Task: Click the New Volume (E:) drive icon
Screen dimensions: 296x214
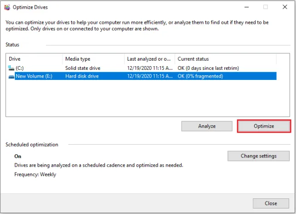Action: tap(11, 76)
